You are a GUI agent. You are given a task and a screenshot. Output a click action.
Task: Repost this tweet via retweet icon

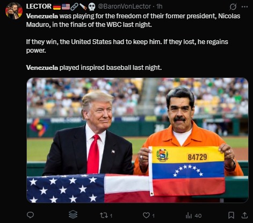[x=104, y=215]
